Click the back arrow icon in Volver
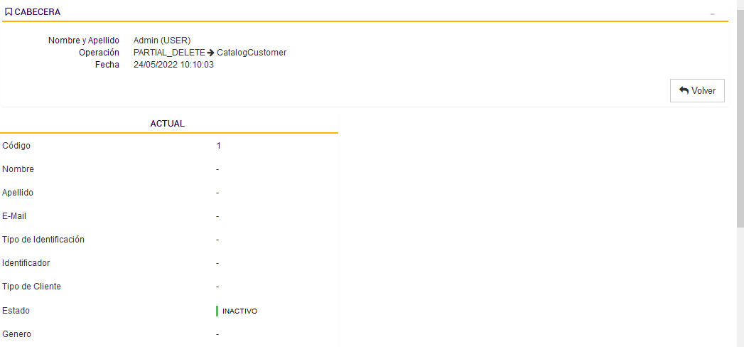Image resolution: width=744 pixels, height=347 pixels. point(684,91)
